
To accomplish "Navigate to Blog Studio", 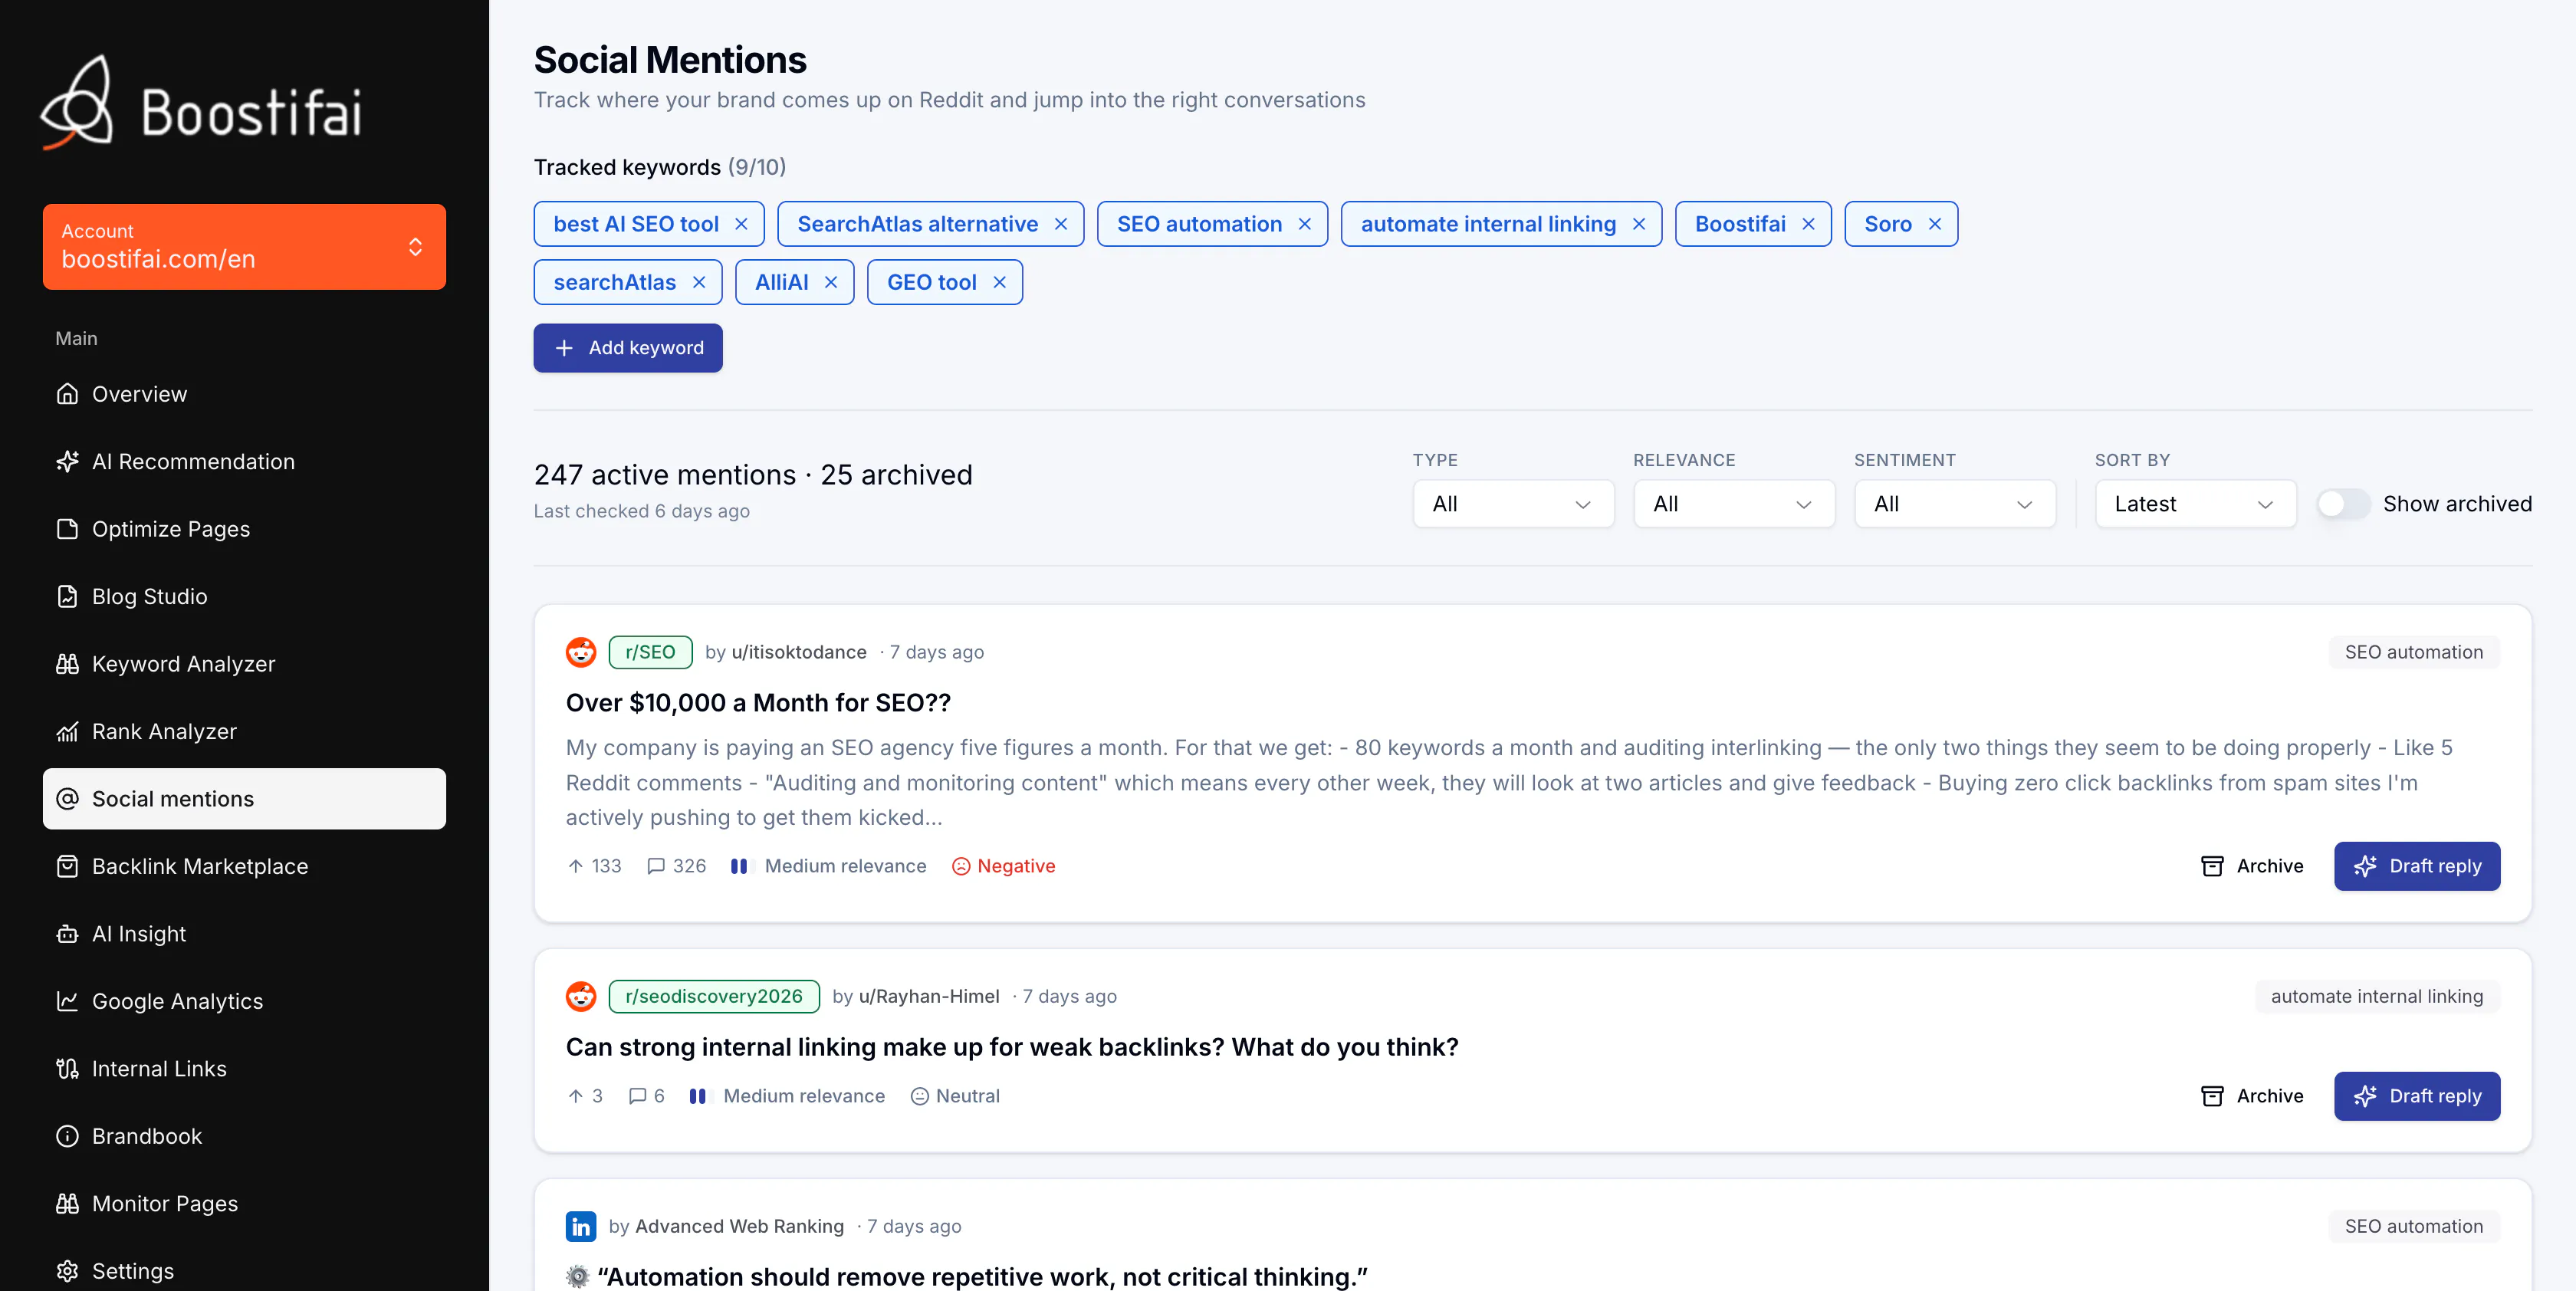I will [x=244, y=596].
